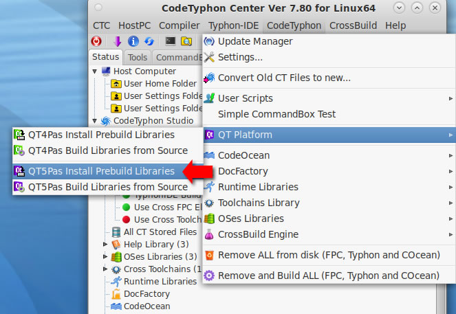Image resolution: width=456 pixels, height=314 pixels.
Task: Click the purple down arrow toolbar icon
Action: pos(118,41)
